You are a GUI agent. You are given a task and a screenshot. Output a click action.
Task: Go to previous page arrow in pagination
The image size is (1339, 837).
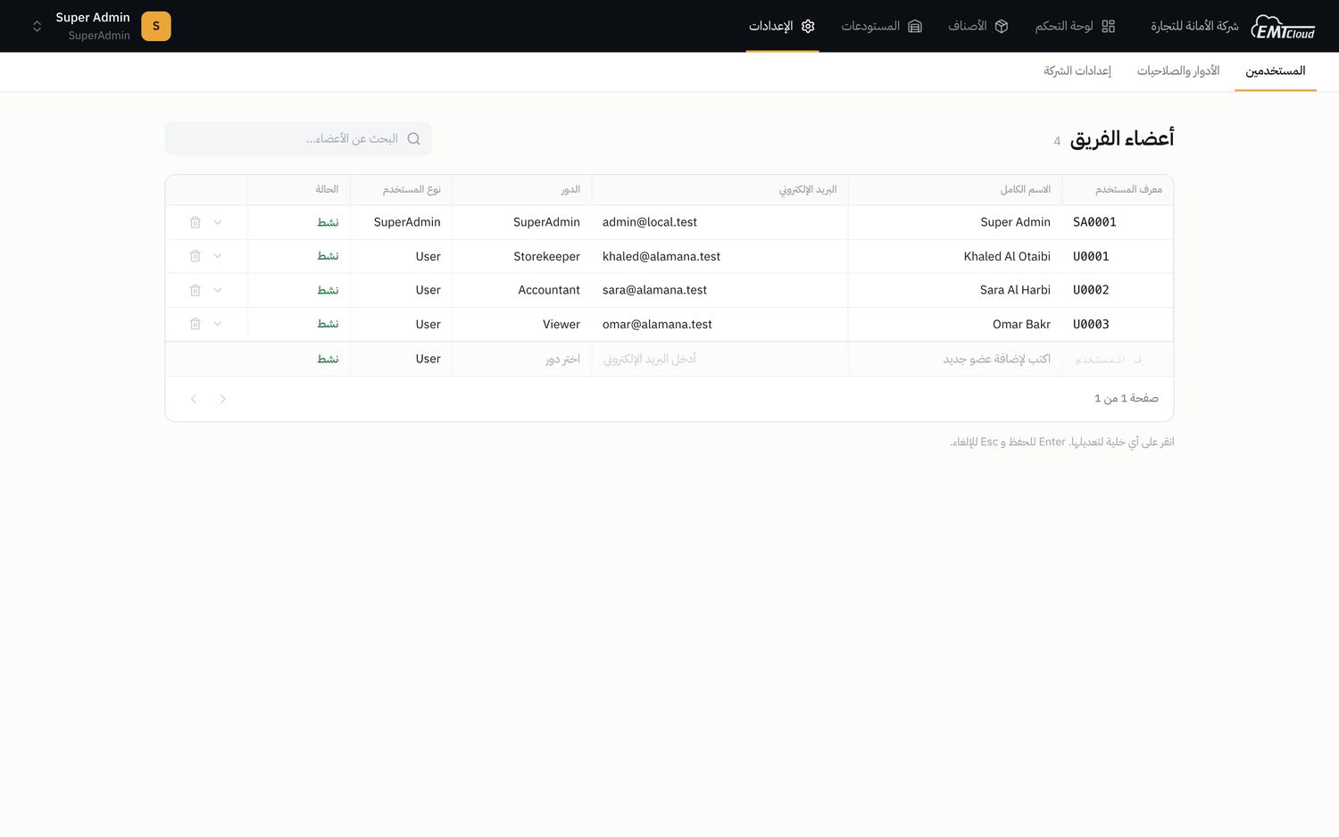223,399
